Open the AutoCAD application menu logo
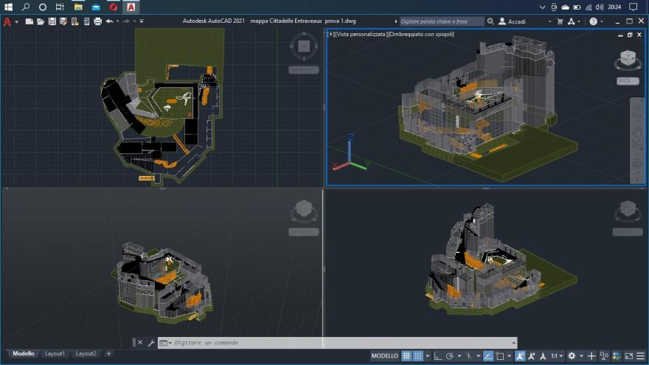649x365 pixels. click(x=7, y=21)
